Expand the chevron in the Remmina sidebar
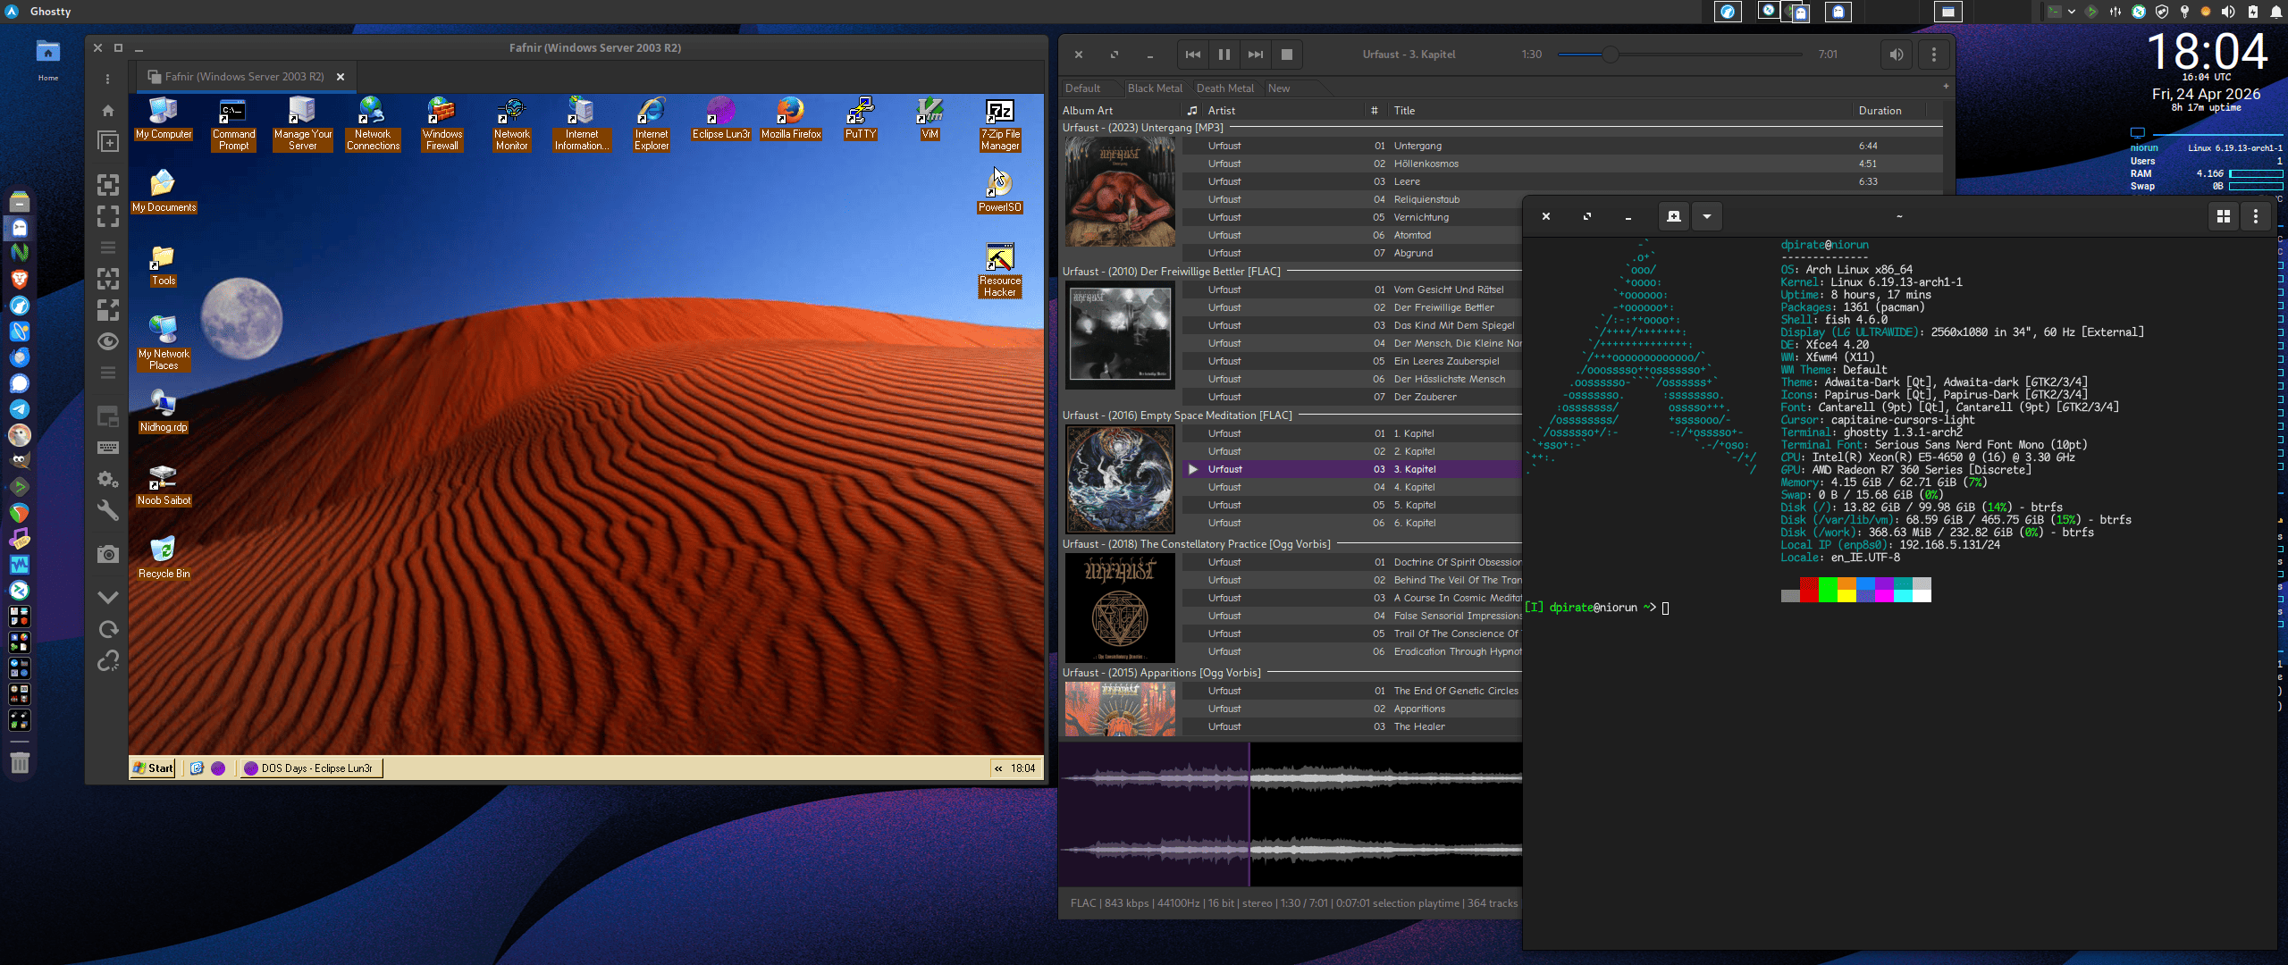 pyautogui.click(x=108, y=597)
